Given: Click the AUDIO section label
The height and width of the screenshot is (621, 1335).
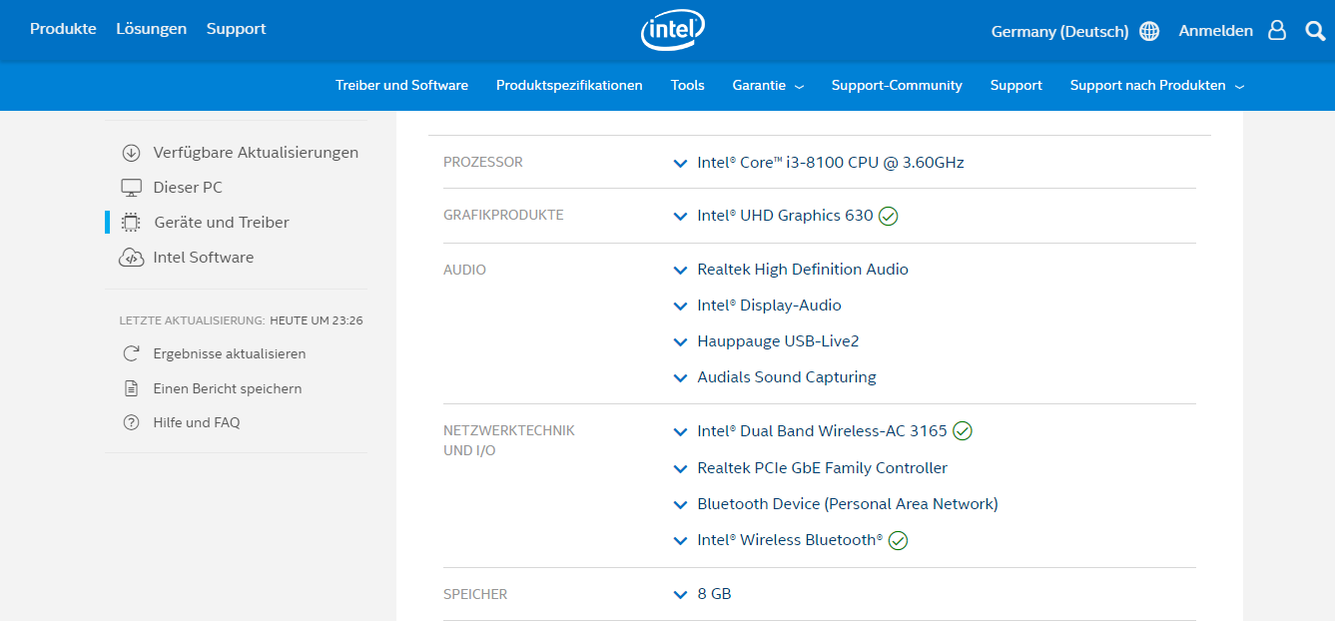Looking at the screenshot, I should [x=465, y=270].
